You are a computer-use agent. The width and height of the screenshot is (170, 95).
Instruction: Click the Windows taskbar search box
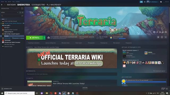click(19, 93)
